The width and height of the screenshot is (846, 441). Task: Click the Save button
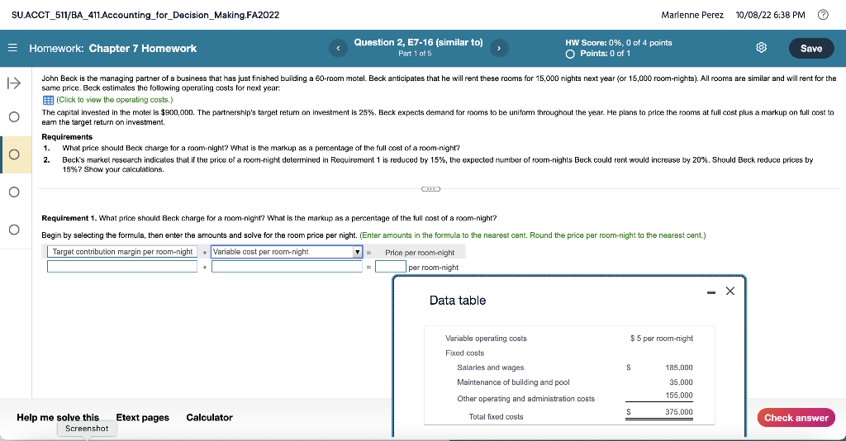click(x=811, y=48)
